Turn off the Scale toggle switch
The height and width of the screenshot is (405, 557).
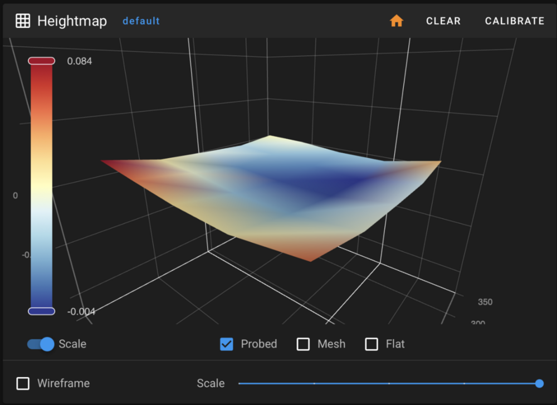(x=42, y=344)
